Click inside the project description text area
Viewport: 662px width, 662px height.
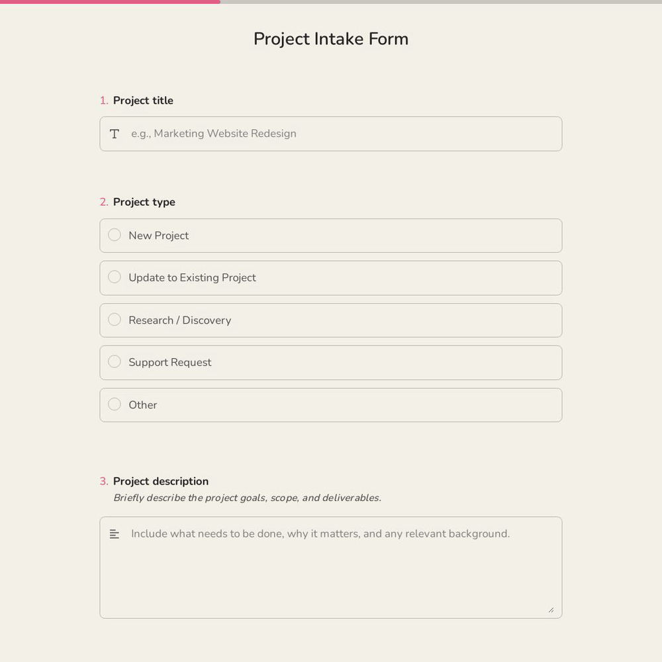click(x=331, y=567)
